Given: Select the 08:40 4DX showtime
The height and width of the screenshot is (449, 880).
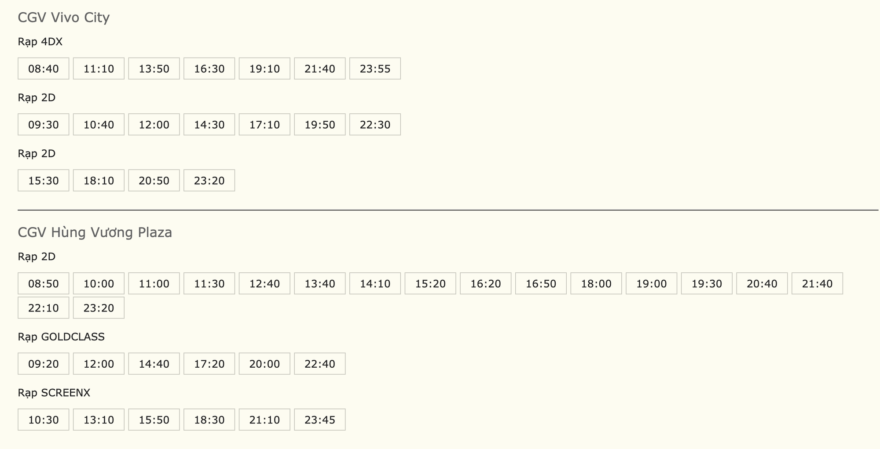Looking at the screenshot, I should point(44,69).
